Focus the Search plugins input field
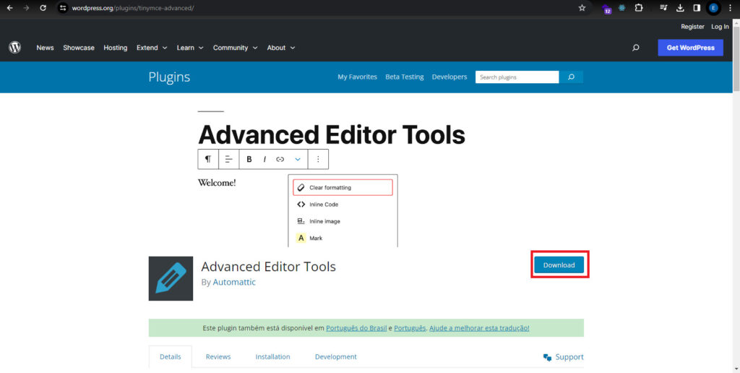This screenshot has width=740, height=373. point(517,77)
